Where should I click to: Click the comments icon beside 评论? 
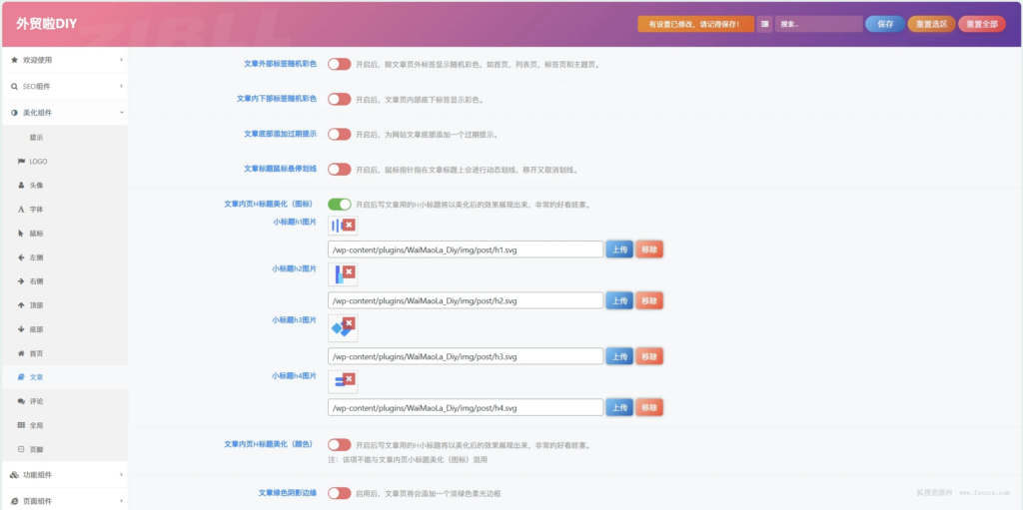point(22,401)
